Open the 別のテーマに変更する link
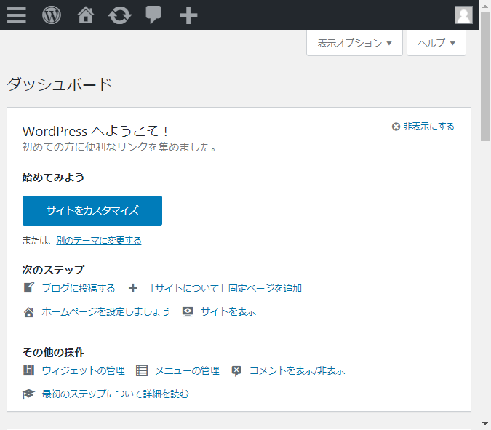This screenshot has height=430, width=491. tap(99, 241)
